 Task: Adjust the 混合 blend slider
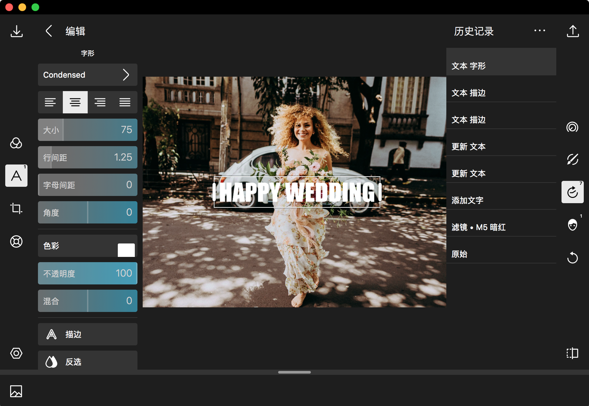[88, 301]
